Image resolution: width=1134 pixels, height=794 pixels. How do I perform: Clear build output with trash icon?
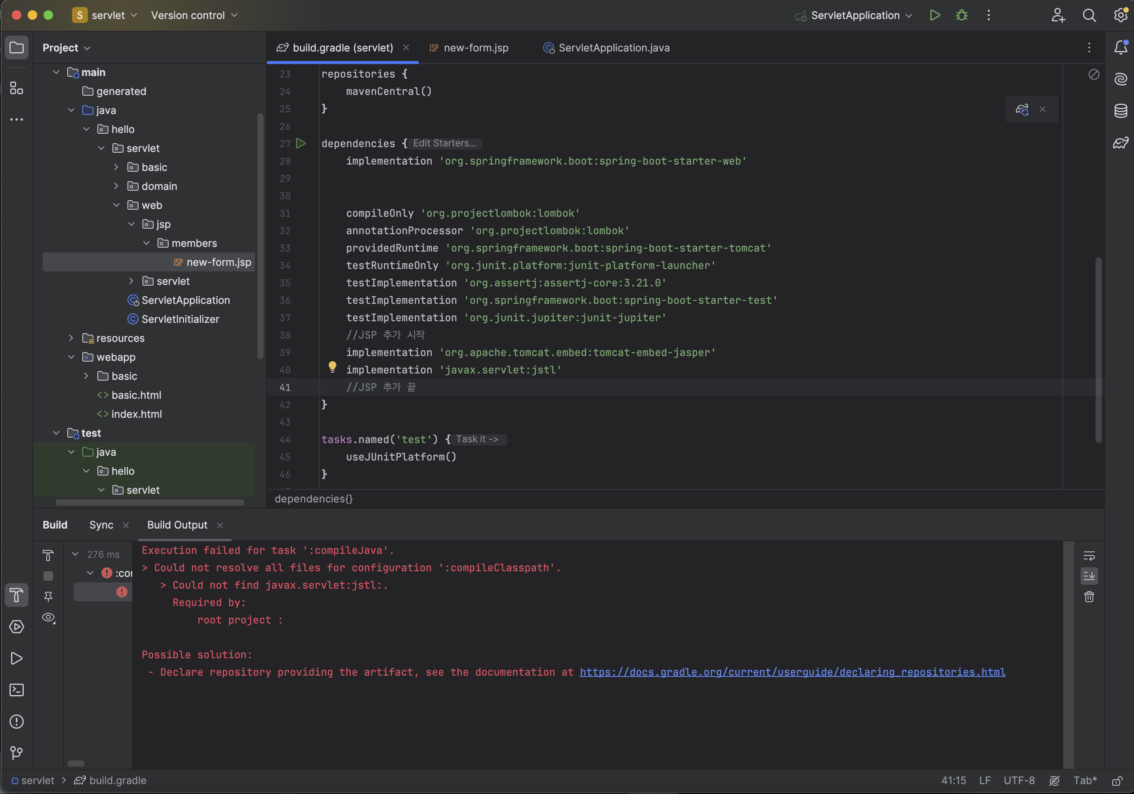(1089, 597)
